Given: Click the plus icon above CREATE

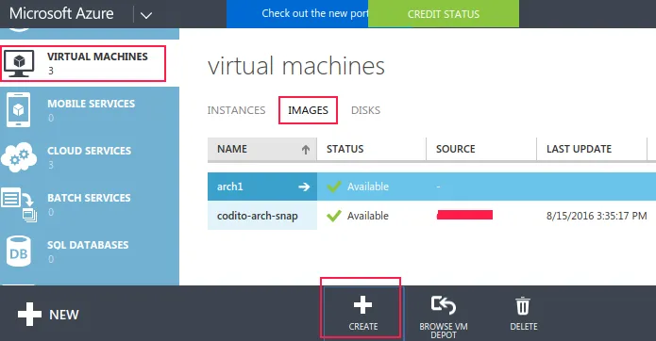Looking at the screenshot, I should (x=362, y=304).
